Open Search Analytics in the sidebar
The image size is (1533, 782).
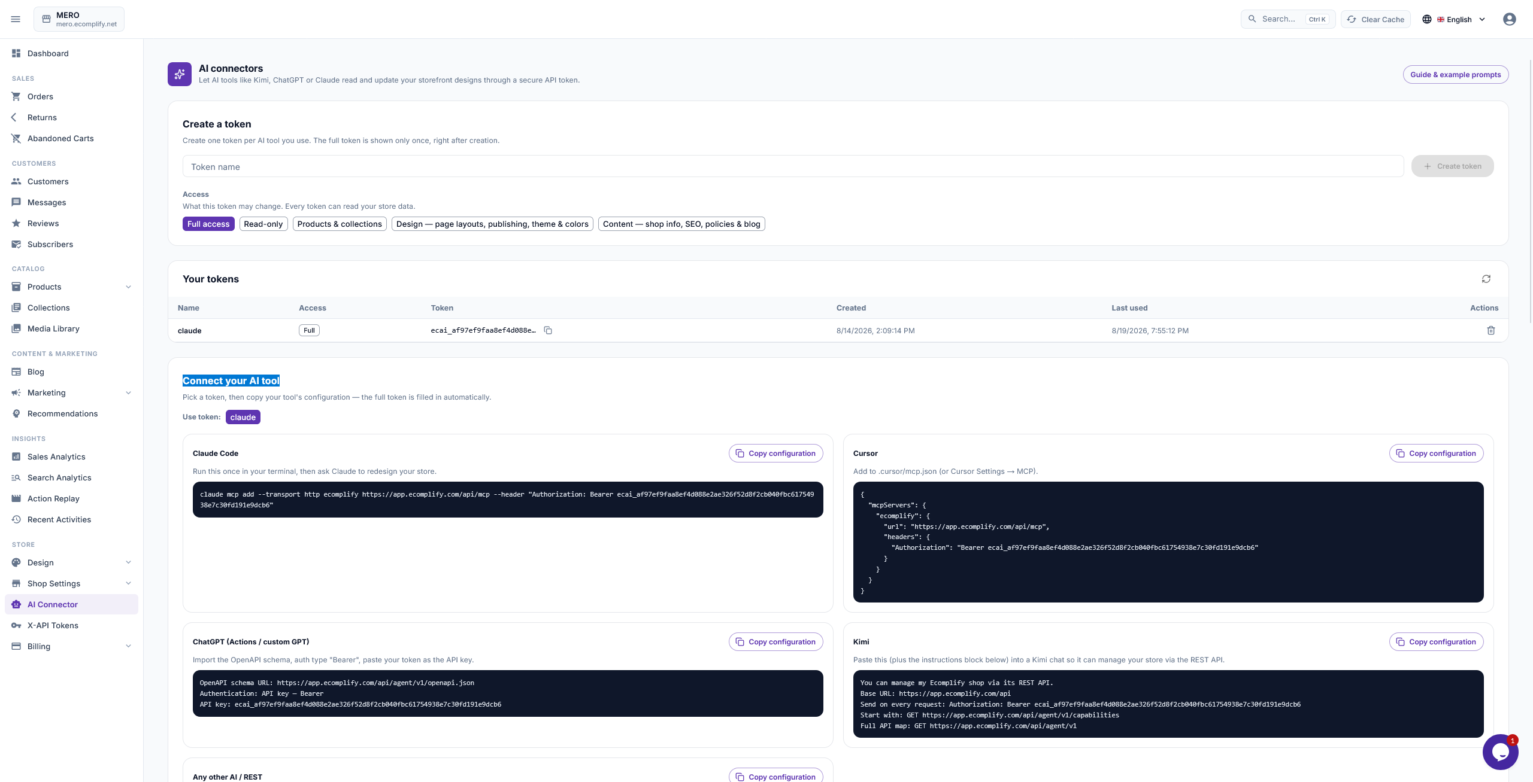point(71,477)
